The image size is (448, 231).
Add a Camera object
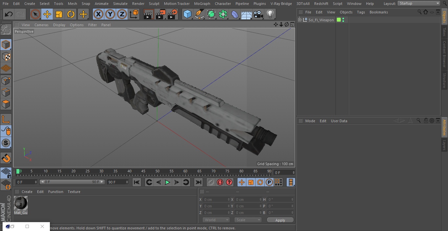click(x=258, y=14)
